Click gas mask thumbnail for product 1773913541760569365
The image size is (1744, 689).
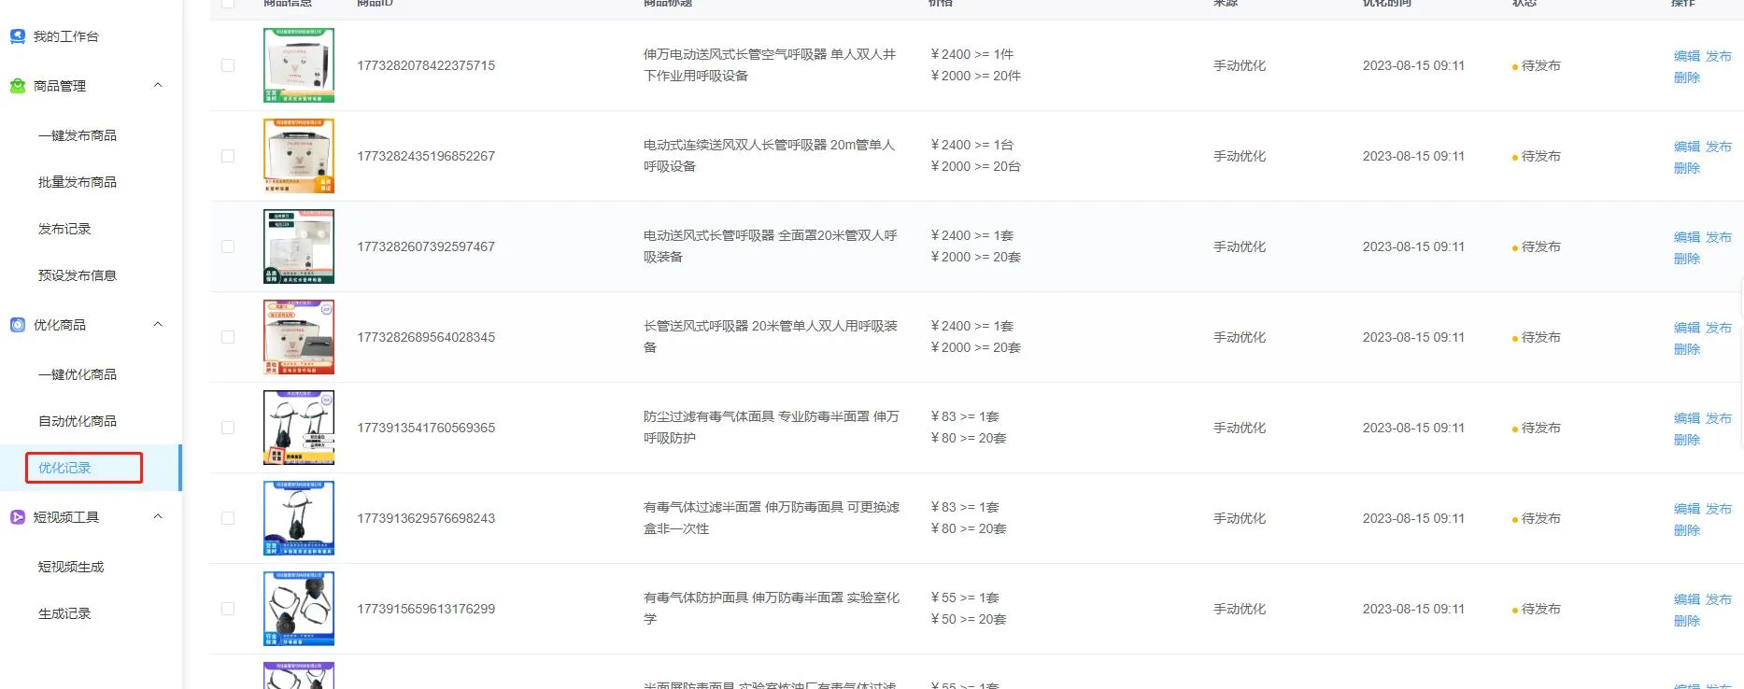(x=299, y=428)
